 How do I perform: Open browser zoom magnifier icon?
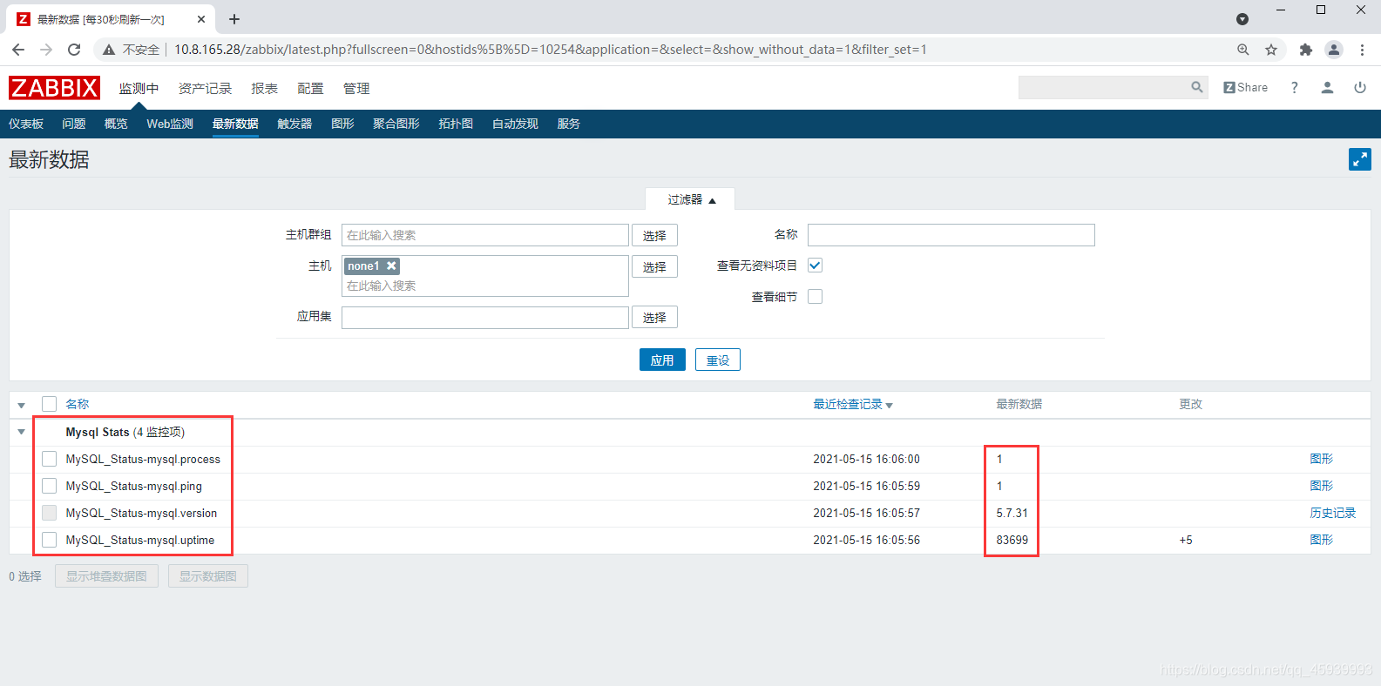pos(1243,50)
